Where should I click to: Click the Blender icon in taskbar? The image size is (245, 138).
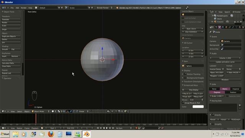[x=87, y=134]
